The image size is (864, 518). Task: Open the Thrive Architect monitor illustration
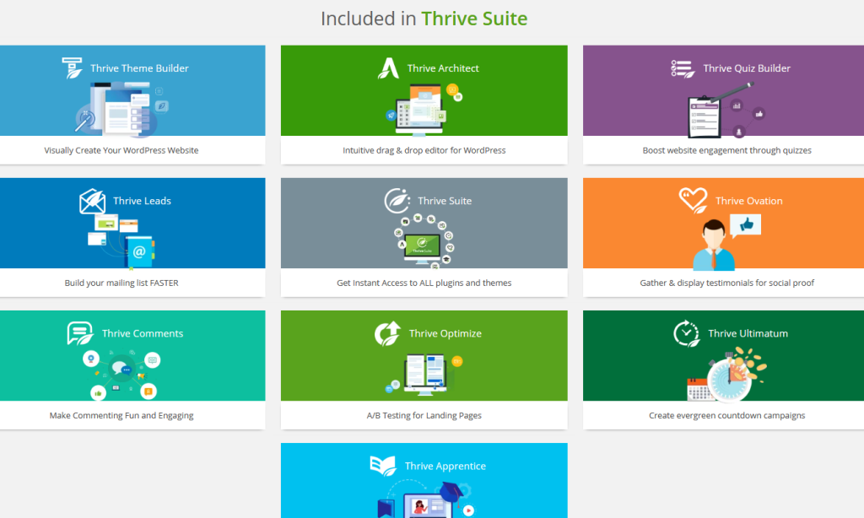click(x=424, y=109)
